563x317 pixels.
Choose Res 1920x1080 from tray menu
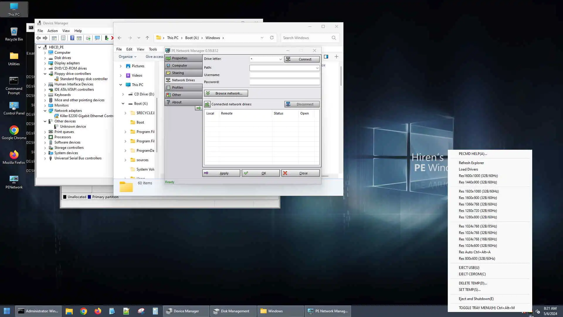(x=479, y=191)
